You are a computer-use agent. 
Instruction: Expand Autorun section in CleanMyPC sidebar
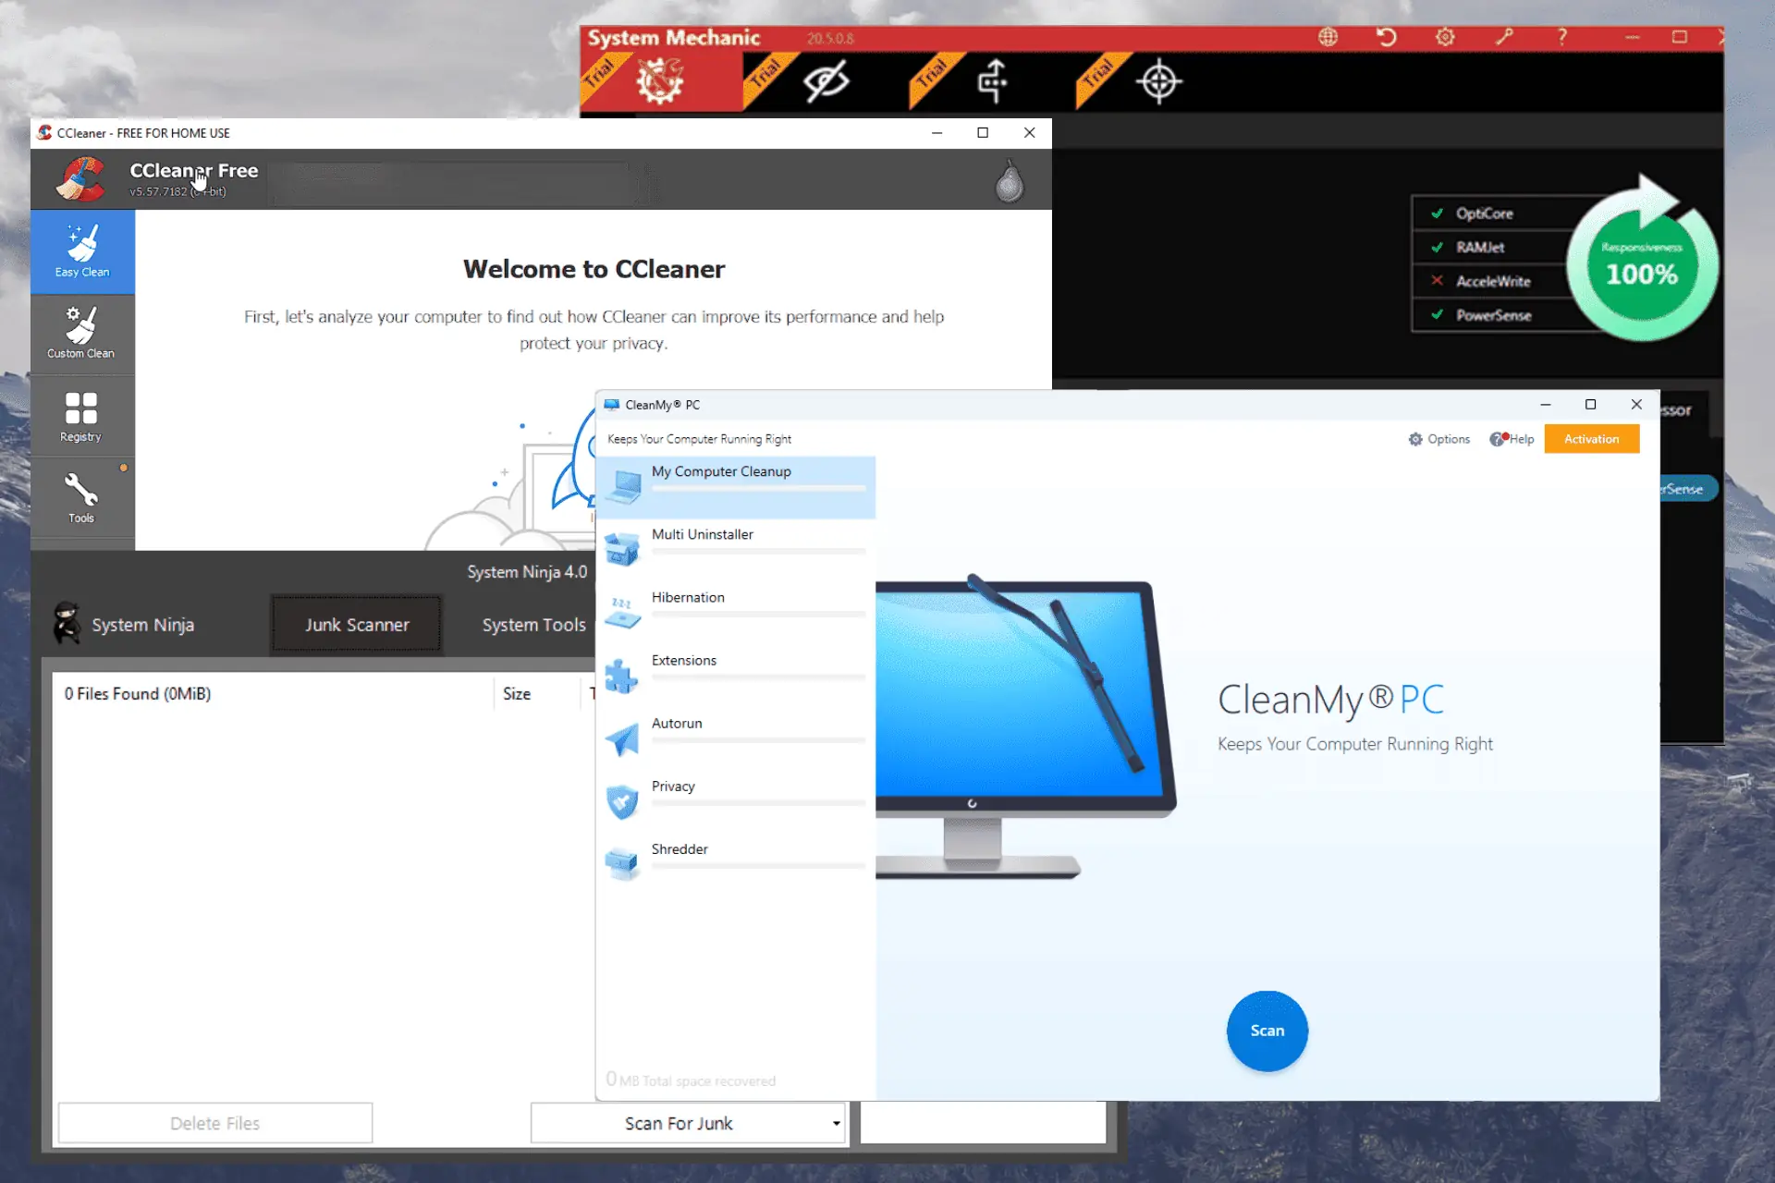pos(676,724)
